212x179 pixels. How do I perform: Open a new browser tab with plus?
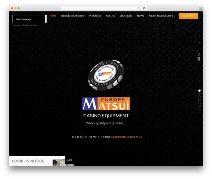(x=201, y=9)
